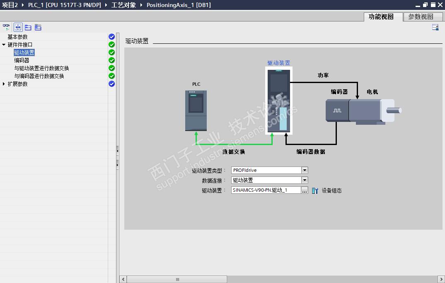This screenshot has height=283, width=445.
Task: Click the 数据交换 label in the diagram
Action: coord(234,152)
